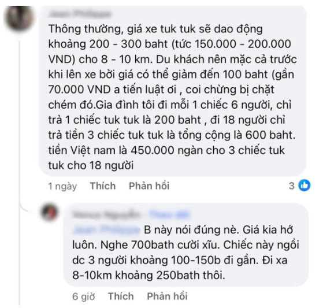323x308 pixels.
Task: Open the first commenter's profile avatar
Action: click(20, 18)
